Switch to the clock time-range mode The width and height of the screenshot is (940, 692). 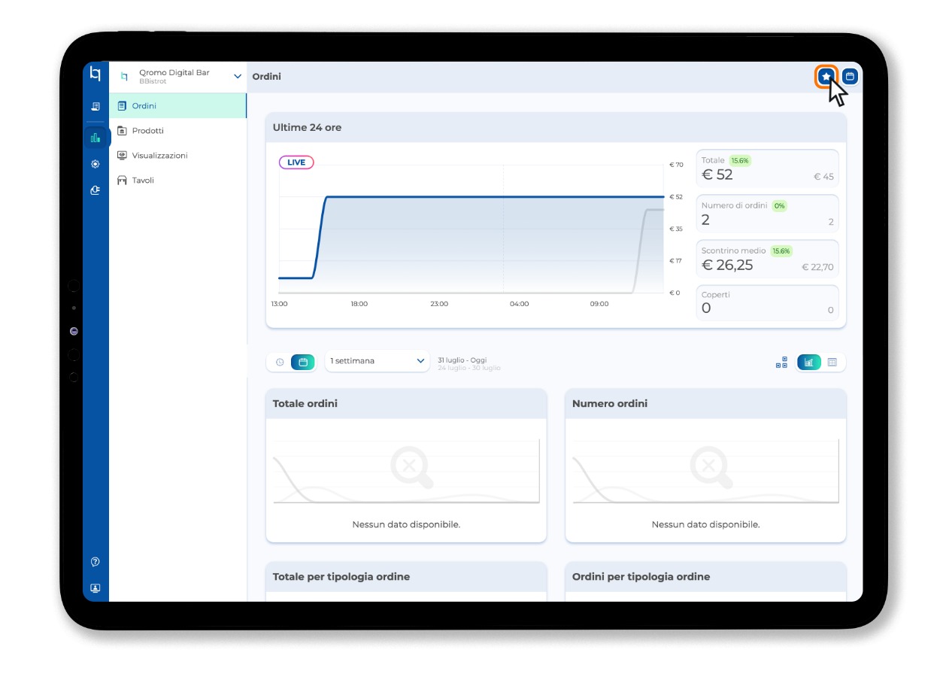coord(280,362)
